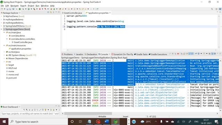
Task: Click the Open Console icon
Action: tap(204, 54)
